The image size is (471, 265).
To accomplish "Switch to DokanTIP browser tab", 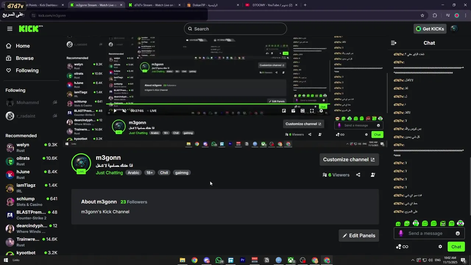I will pos(213,5).
